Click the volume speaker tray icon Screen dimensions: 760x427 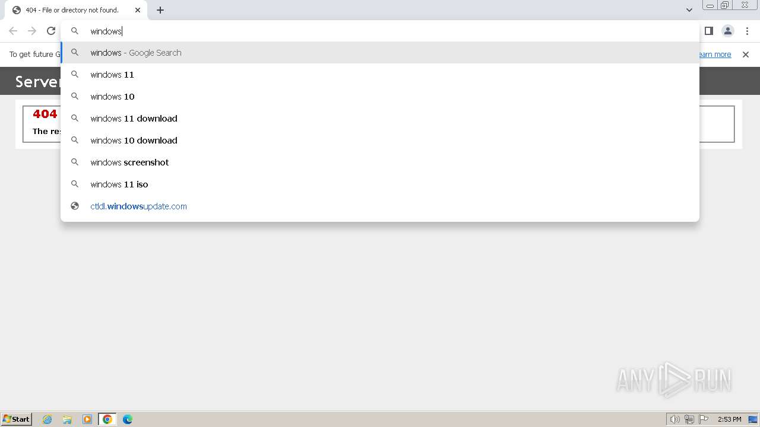[674, 419]
